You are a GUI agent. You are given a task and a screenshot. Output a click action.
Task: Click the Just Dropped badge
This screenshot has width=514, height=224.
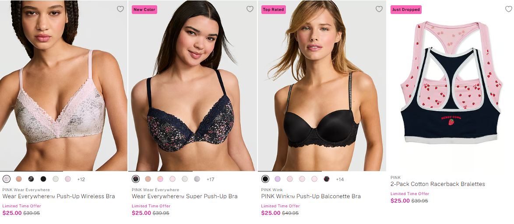406,10
